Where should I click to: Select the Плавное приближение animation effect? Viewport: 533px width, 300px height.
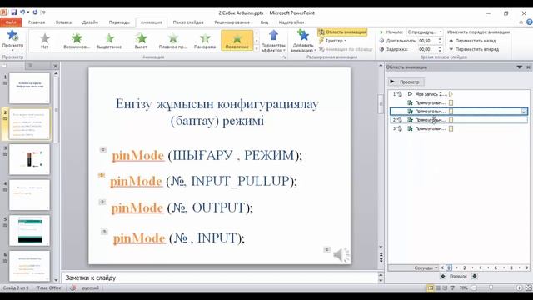click(173, 41)
